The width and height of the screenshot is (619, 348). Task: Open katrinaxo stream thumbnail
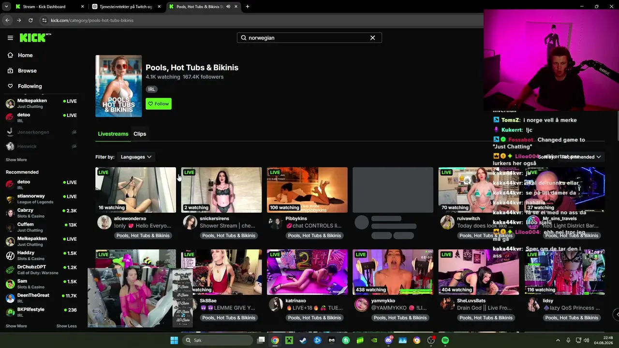pos(307,272)
